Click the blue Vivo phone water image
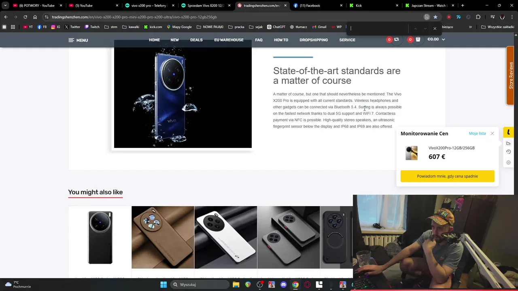The image size is (518, 291). click(x=183, y=94)
